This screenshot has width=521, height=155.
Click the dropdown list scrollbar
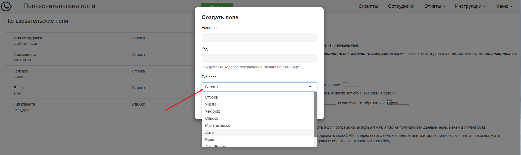coord(315,114)
